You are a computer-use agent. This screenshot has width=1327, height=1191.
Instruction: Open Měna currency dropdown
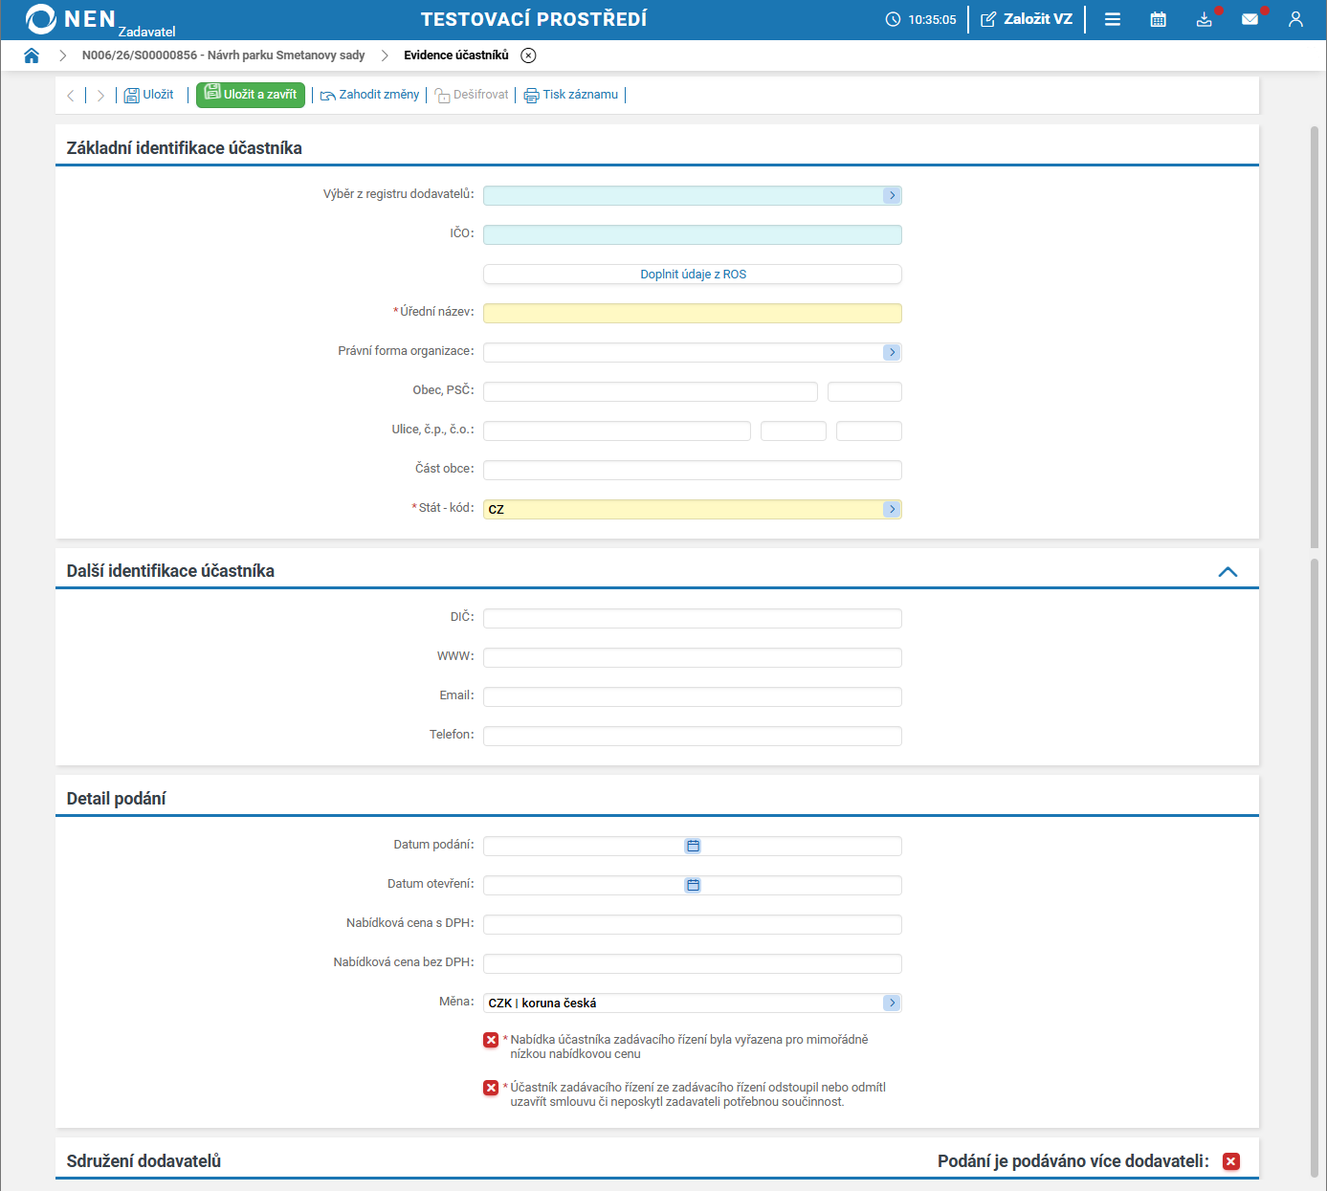click(892, 1003)
